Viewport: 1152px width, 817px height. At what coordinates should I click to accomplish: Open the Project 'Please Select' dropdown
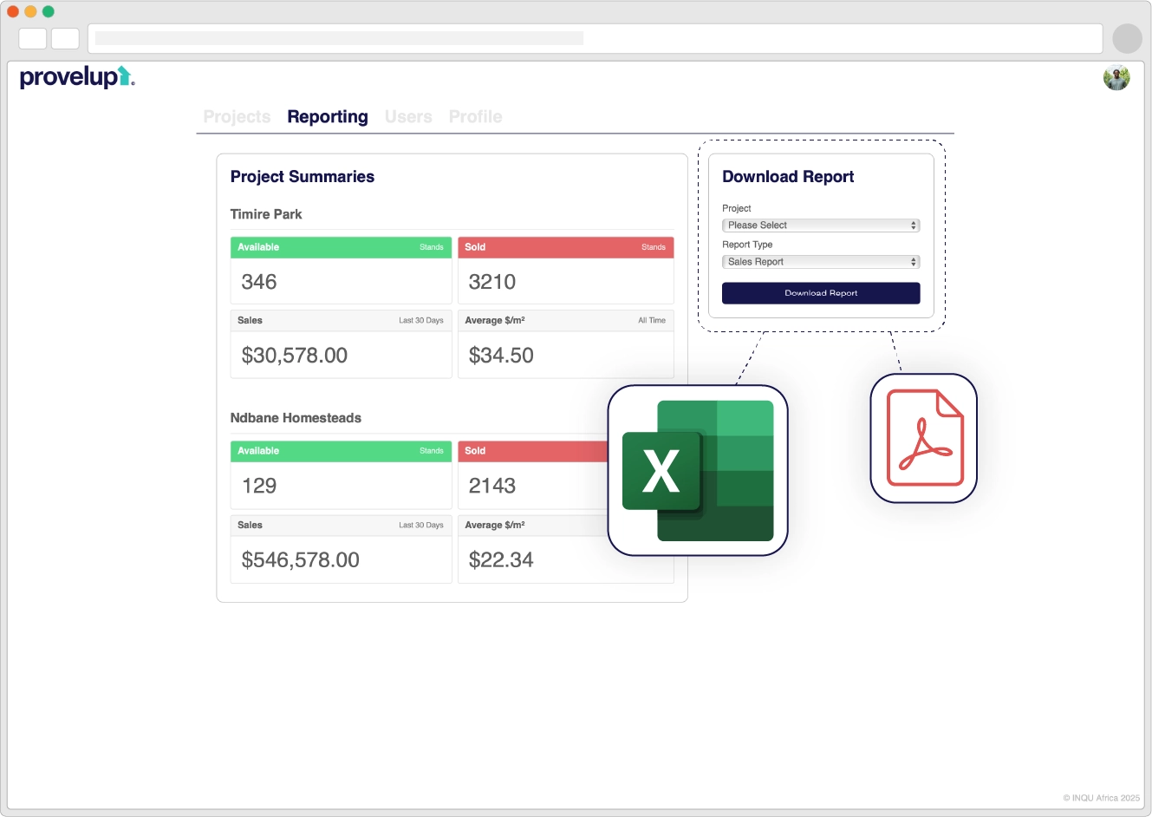820,225
